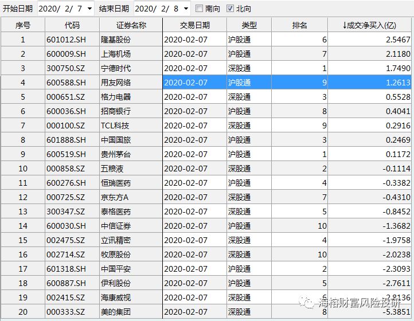Select the 海康威视 name cell

131,297
